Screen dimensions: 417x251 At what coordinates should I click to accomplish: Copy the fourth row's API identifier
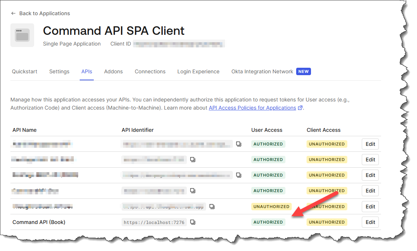click(193, 191)
